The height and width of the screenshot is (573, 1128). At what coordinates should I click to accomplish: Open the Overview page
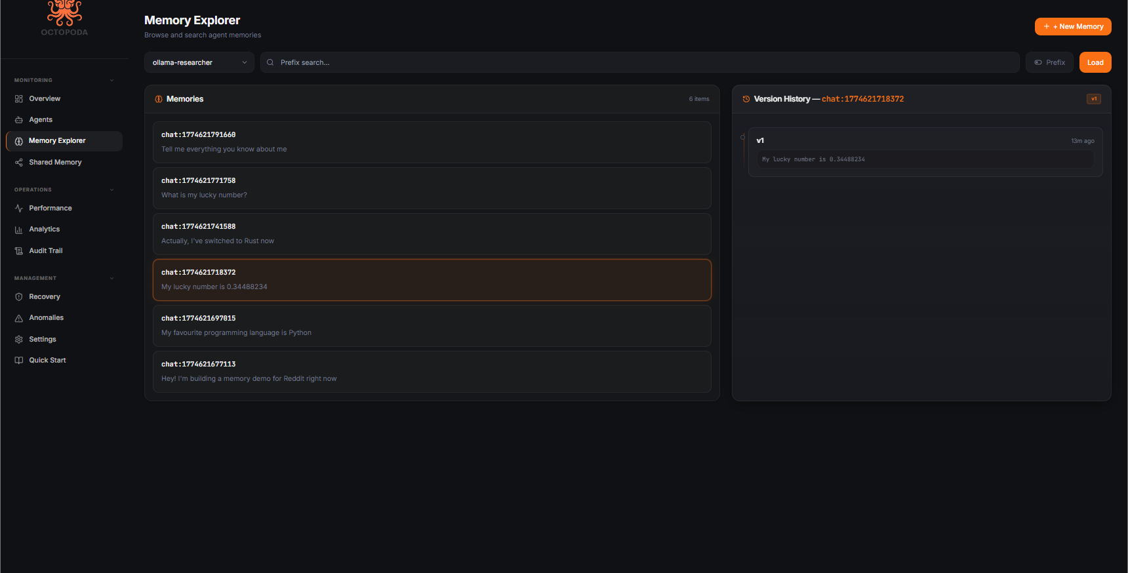pyautogui.click(x=45, y=99)
